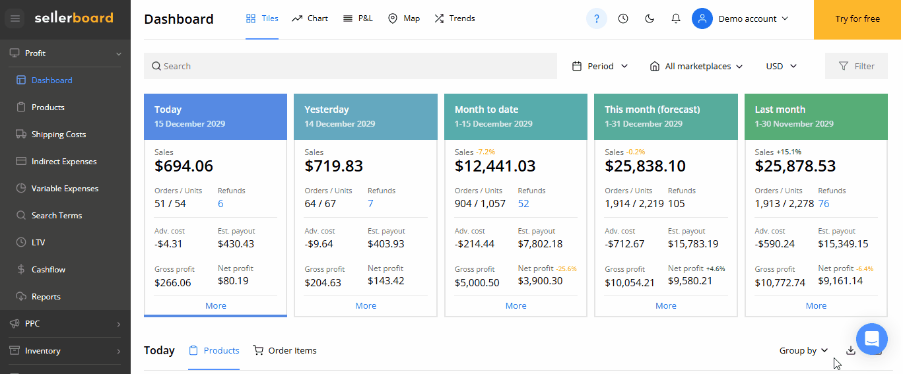Click the clock history icon
Screen dimensions: 903x374
623,18
